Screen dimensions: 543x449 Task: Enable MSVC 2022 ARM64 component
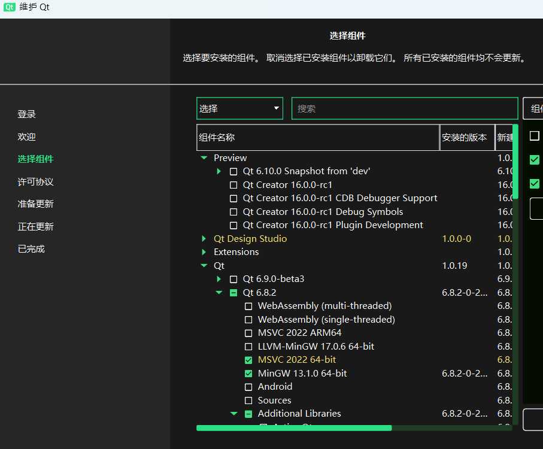click(248, 333)
